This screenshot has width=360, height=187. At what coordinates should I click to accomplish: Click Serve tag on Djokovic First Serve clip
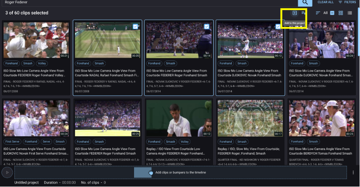(46, 142)
